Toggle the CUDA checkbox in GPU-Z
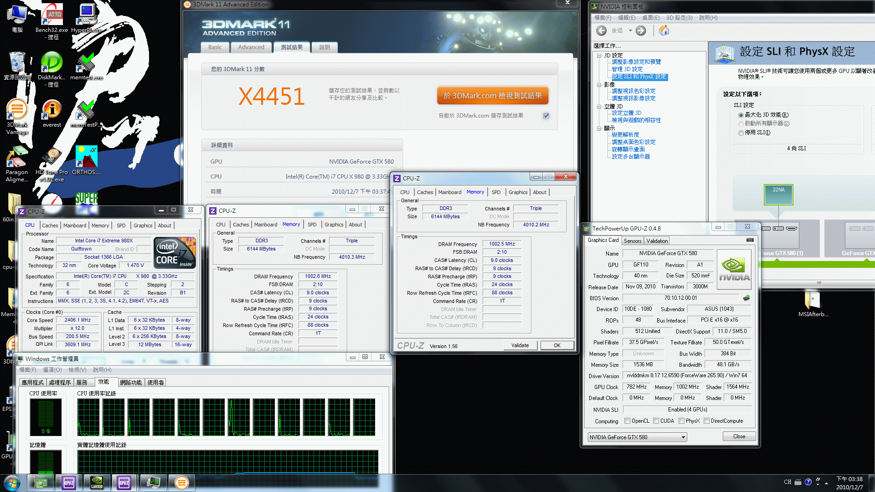 tap(656, 421)
